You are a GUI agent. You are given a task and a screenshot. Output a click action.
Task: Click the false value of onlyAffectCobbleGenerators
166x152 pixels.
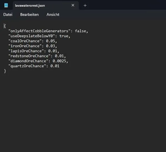(81, 31)
